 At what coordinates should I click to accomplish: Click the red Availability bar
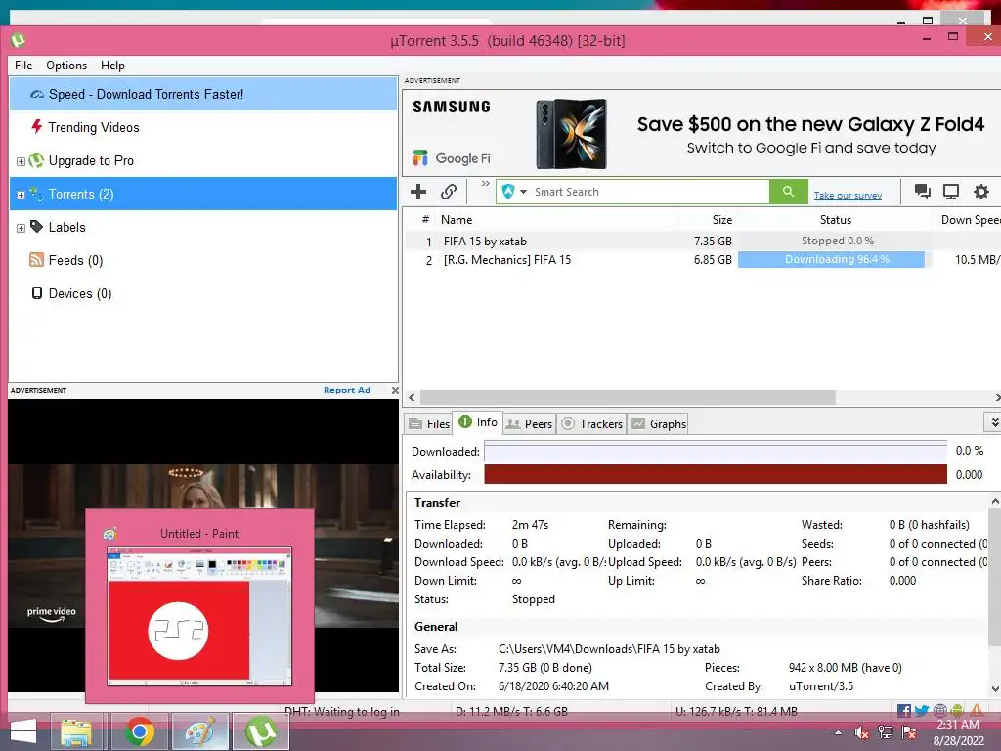click(715, 474)
